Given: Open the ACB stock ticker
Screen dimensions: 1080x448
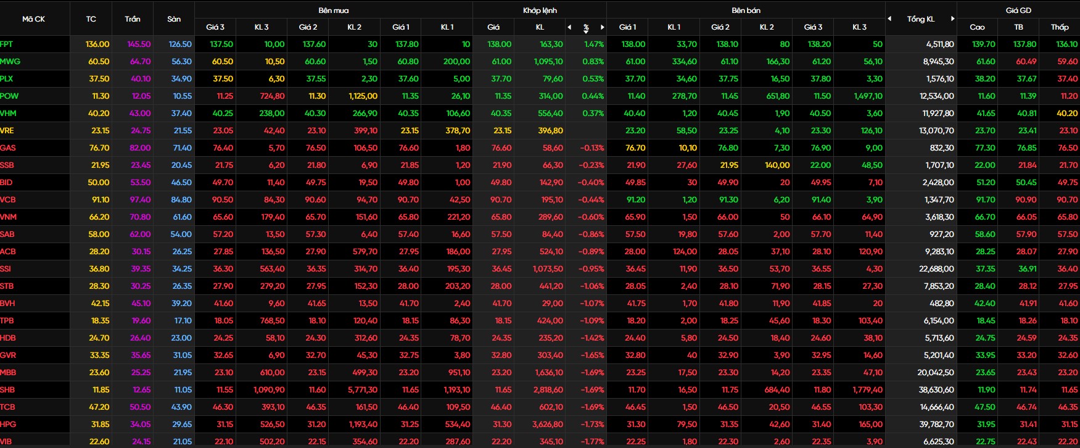Looking at the screenshot, I should point(8,252).
